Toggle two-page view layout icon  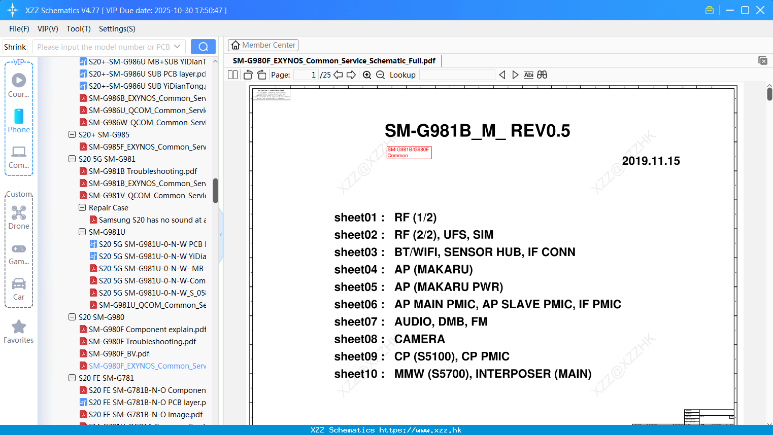[232, 75]
